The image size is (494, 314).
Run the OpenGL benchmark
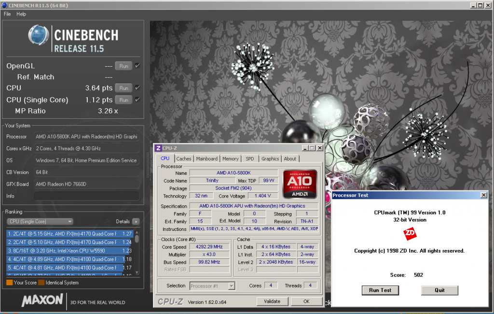pyautogui.click(x=123, y=66)
